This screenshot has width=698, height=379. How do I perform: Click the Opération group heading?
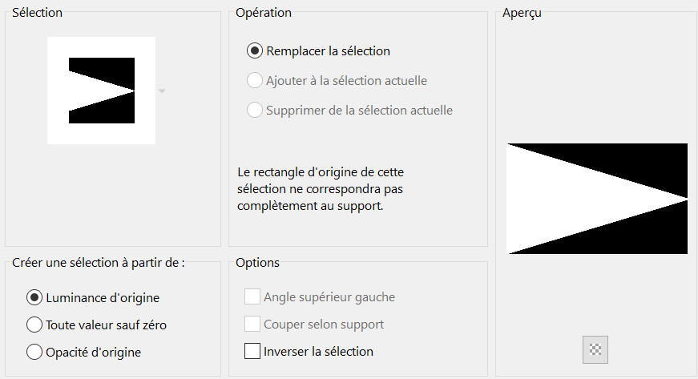pyautogui.click(x=264, y=12)
